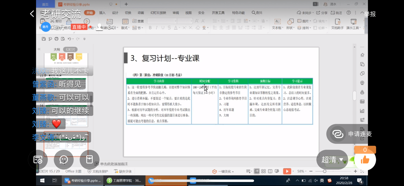
Task: Click the 文档助手 document assistant icon
Action: coord(337,22)
